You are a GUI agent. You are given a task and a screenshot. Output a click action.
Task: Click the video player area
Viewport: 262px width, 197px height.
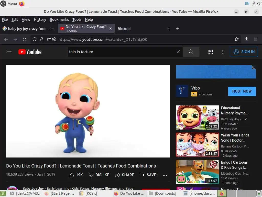pos(88,111)
